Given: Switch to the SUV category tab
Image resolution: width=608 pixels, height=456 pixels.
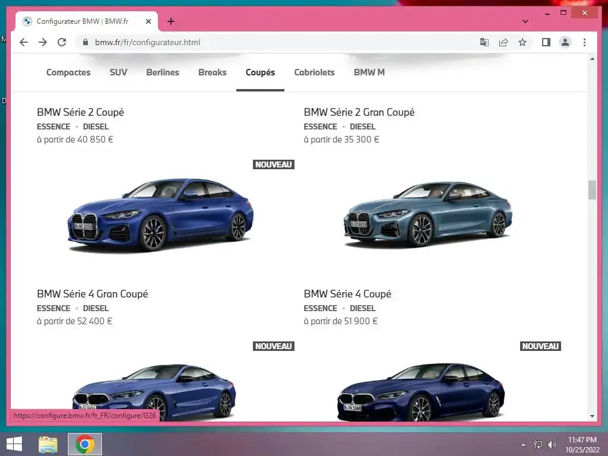Looking at the screenshot, I should click(118, 72).
